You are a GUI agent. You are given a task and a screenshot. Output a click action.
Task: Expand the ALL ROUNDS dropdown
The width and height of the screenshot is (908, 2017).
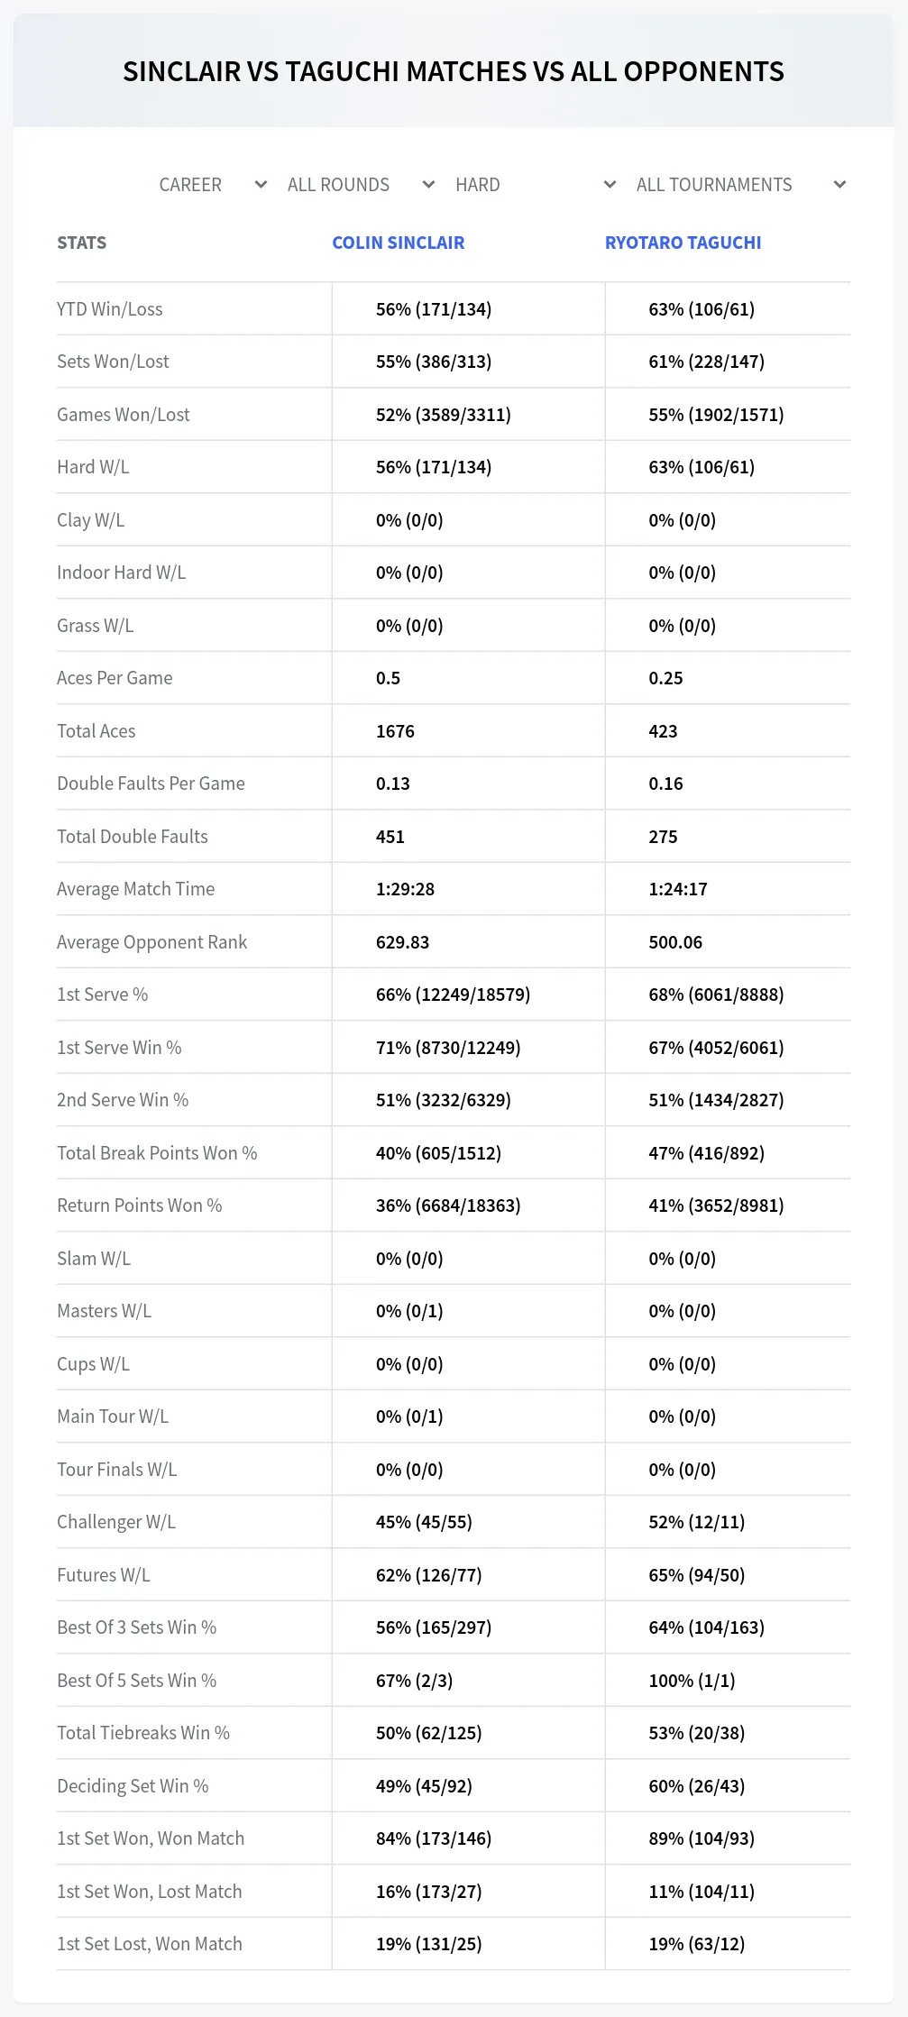click(x=362, y=185)
